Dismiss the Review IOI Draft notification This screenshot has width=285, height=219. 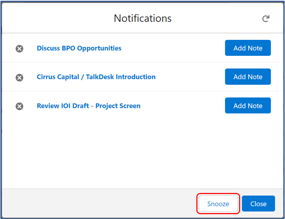[x=19, y=106]
